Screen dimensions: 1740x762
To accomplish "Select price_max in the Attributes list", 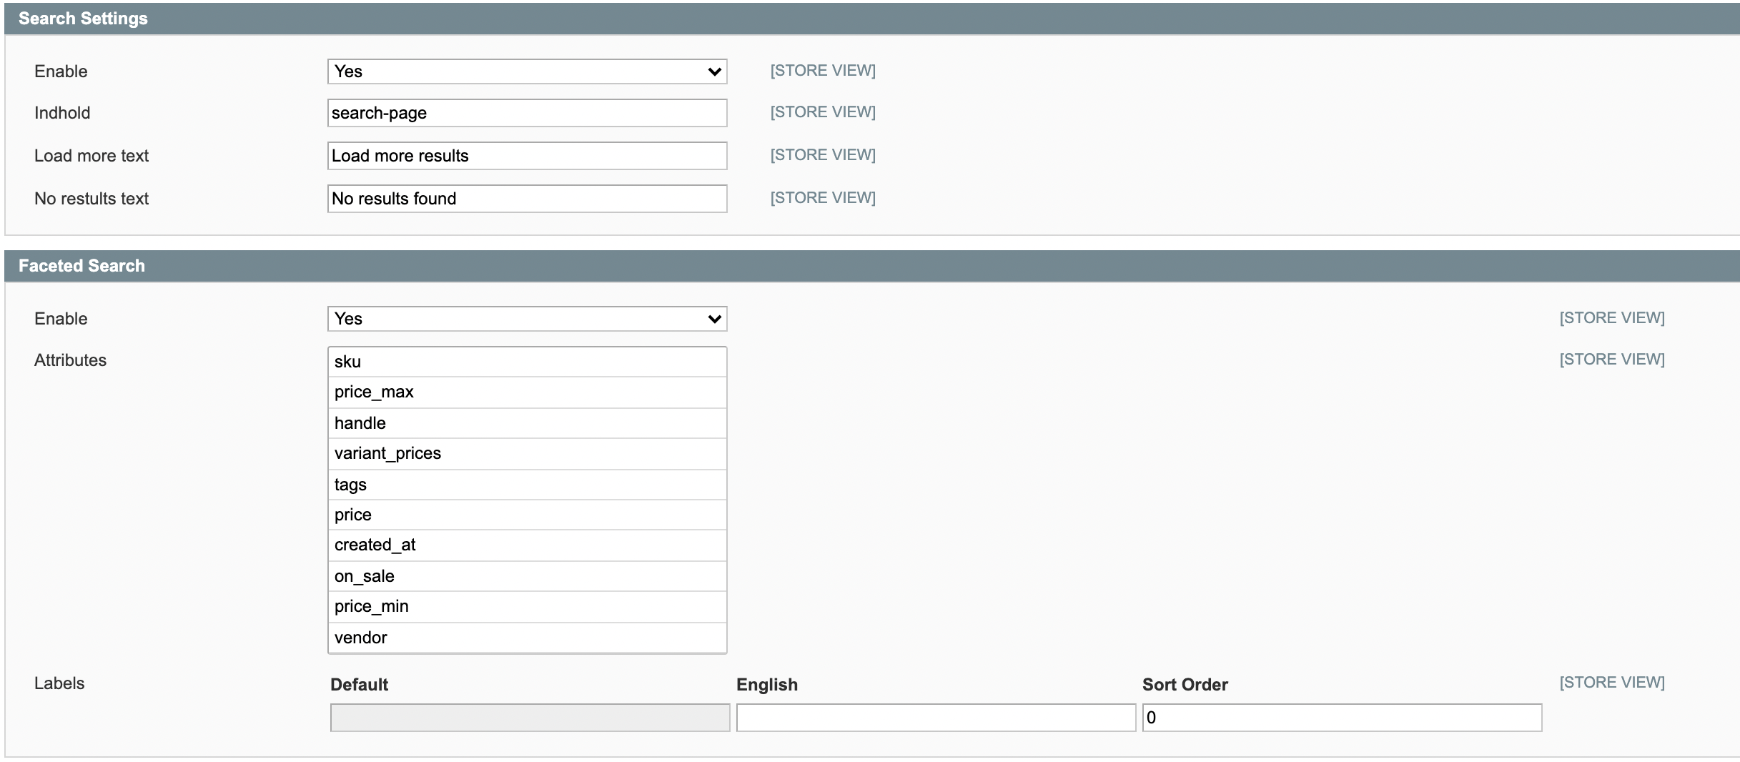I will click(x=527, y=392).
